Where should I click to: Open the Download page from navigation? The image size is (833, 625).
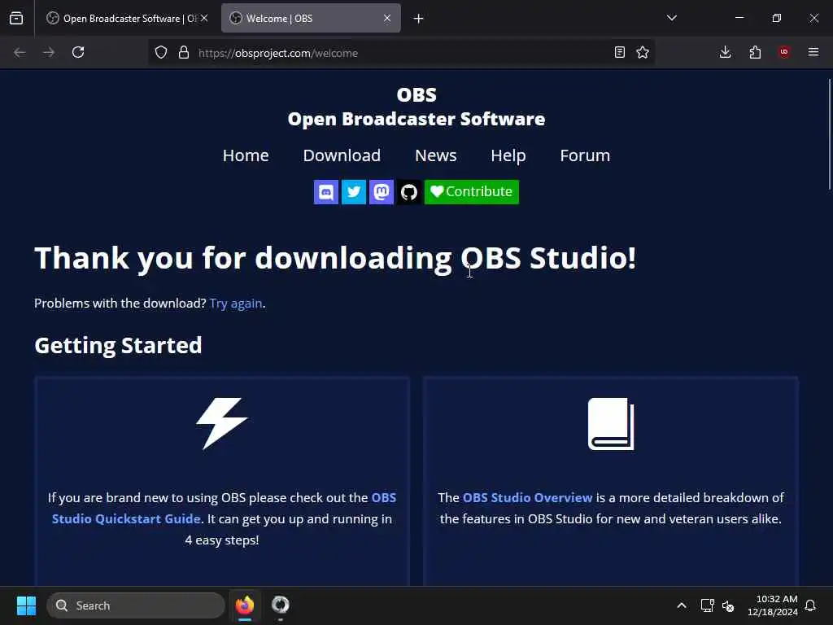[342, 155]
